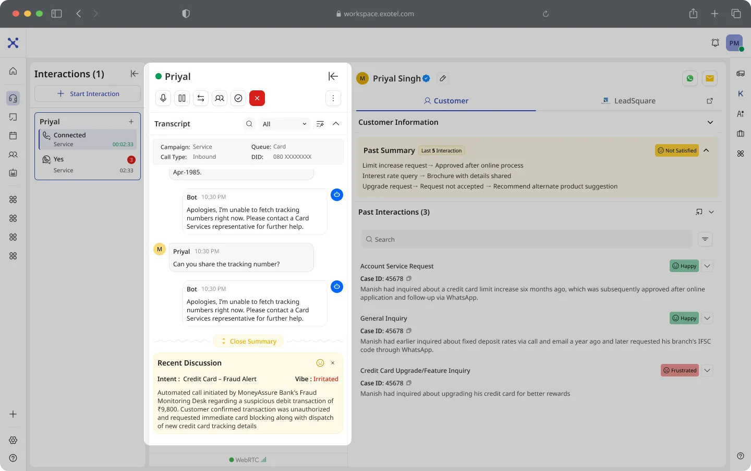Select the Connected Service call item
This screenshot has width=751, height=471.
[x=88, y=139]
